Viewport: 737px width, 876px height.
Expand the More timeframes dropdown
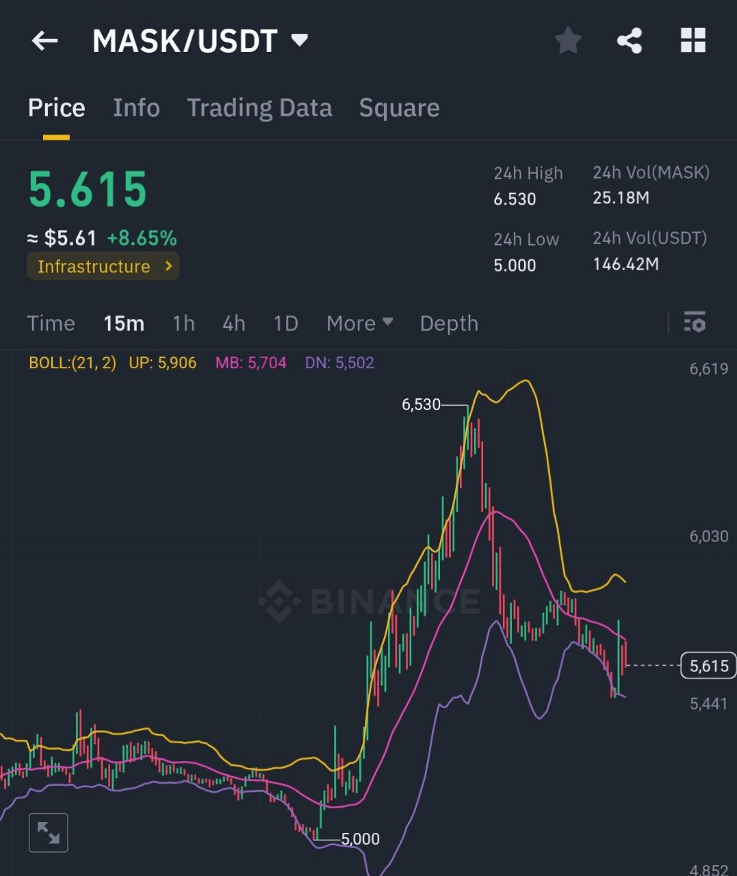359,323
